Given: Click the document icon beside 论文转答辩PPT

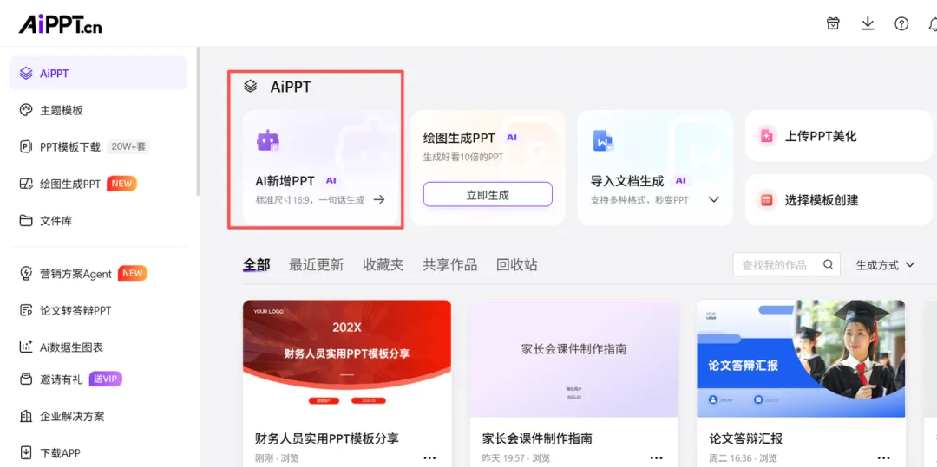Looking at the screenshot, I should [x=26, y=310].
